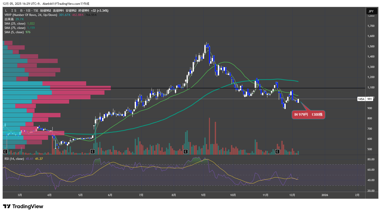The width and height of the screenshot is (381, 214).
Task: Select the VRVP indicator legend
Action: click(x=31, y=15)
